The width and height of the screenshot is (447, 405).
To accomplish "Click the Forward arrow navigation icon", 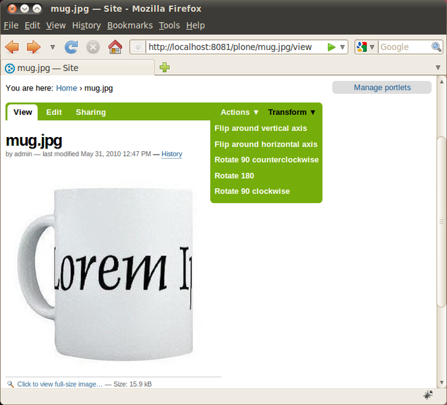I will click(x=33, y=47).
